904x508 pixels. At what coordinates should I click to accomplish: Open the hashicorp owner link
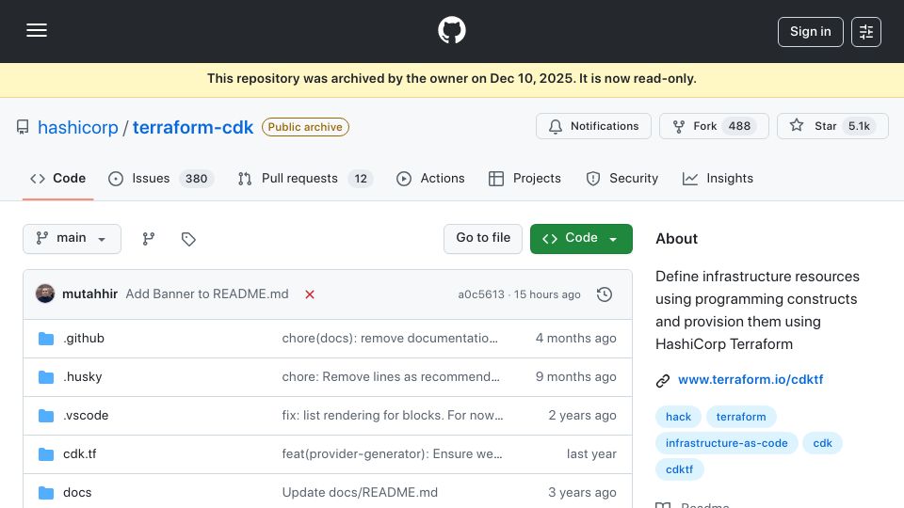(x=78, y=127)
